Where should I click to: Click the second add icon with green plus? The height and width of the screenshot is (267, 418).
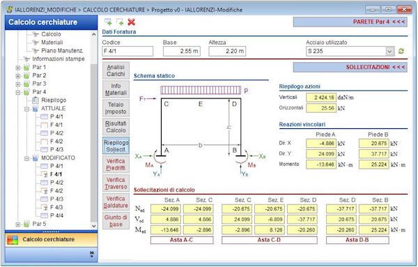pos(120,22)
